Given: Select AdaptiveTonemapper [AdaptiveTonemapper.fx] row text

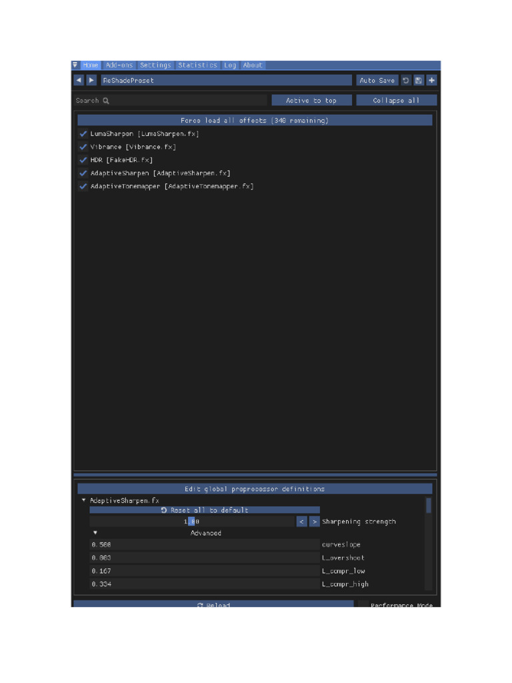Looking at the screenshot, I should coord(172,186).
